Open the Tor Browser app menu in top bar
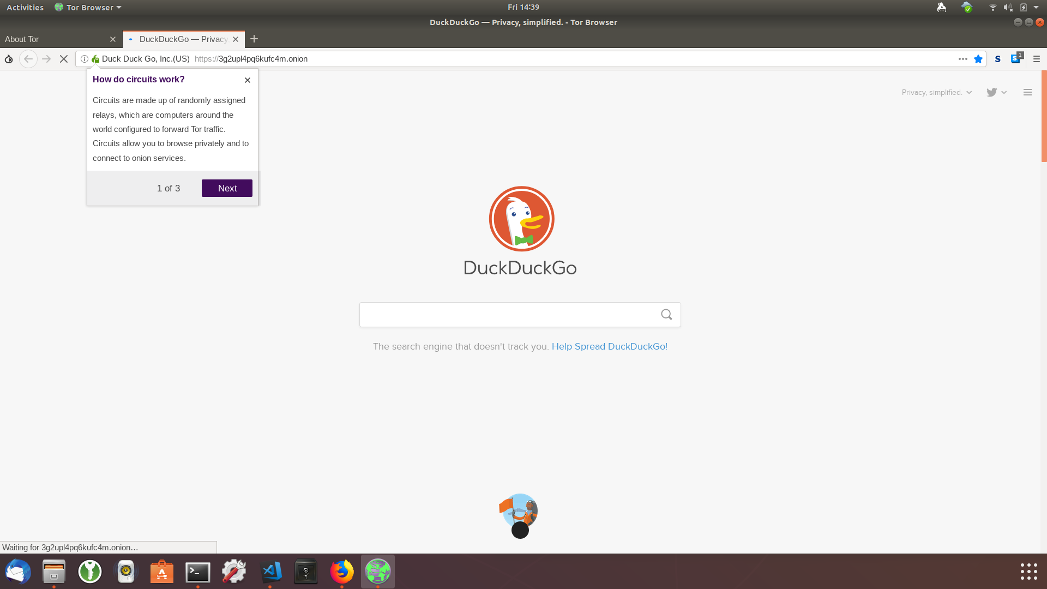Image resolution: width=1047 pixels, height=589 pixels. pyautogui.click(x=88, y=7)
